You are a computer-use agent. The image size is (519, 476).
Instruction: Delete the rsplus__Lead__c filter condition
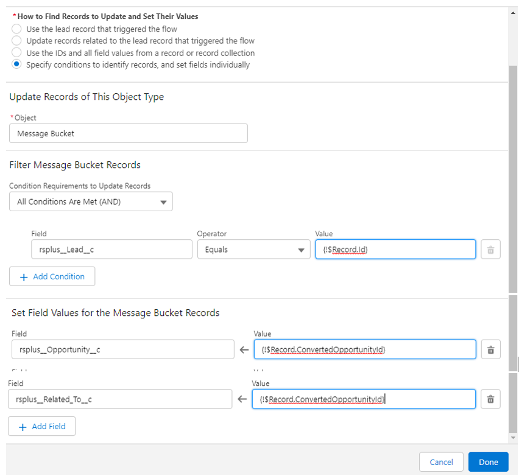pyautogui.click(x=490, y=250)
